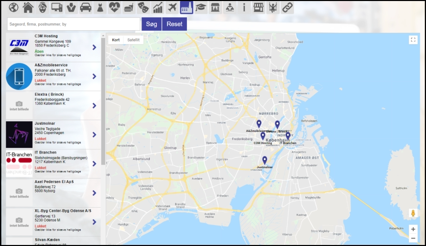Select the beauty face-mask category icon
This screenshot has height=246, width=426.
(42, 7)
